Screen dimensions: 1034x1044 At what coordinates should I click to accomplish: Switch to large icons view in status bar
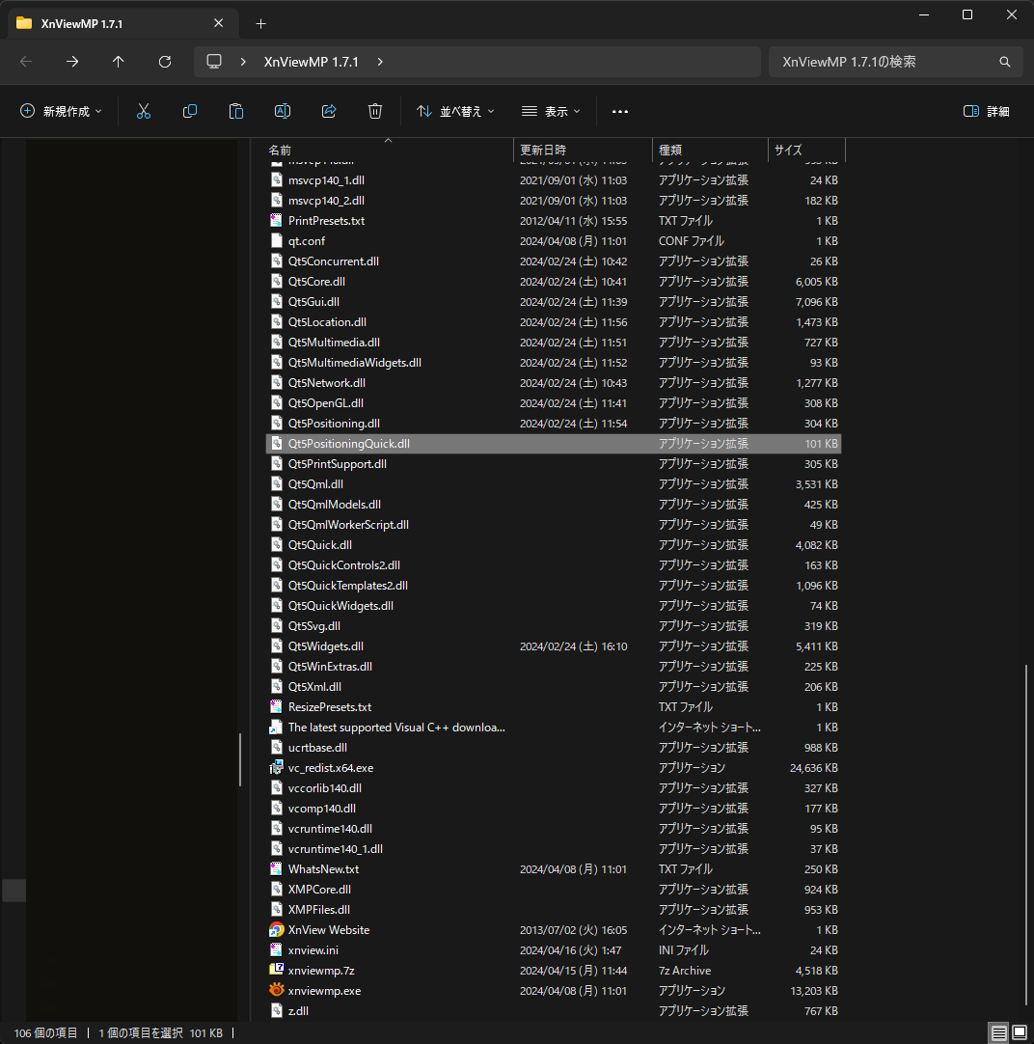coord(1020,1032)
